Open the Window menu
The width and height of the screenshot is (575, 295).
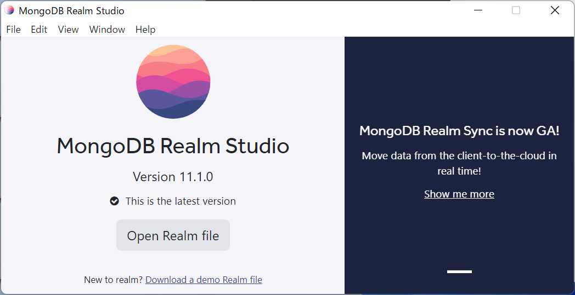107,30
